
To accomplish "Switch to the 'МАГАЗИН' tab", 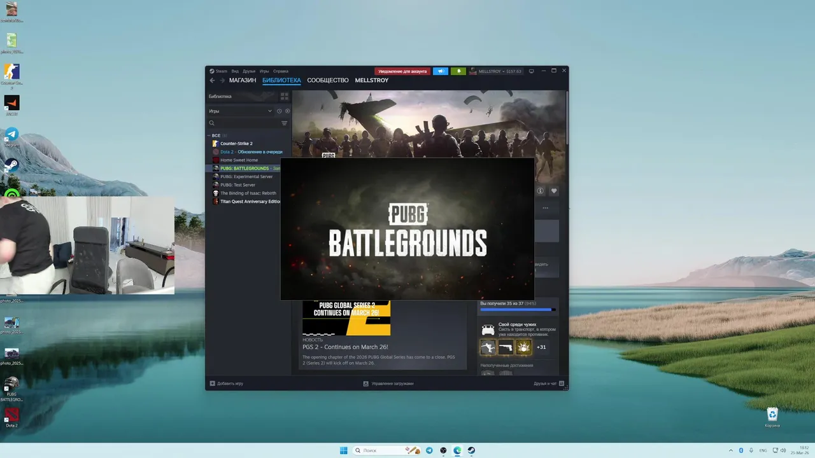I will coord(243,80).
